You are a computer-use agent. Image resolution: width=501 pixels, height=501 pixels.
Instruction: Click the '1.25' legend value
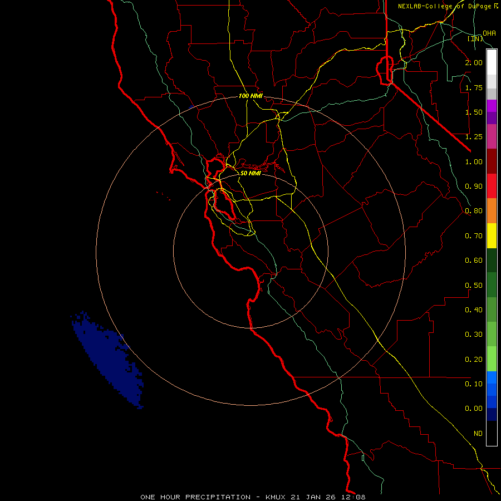[474, 137]
